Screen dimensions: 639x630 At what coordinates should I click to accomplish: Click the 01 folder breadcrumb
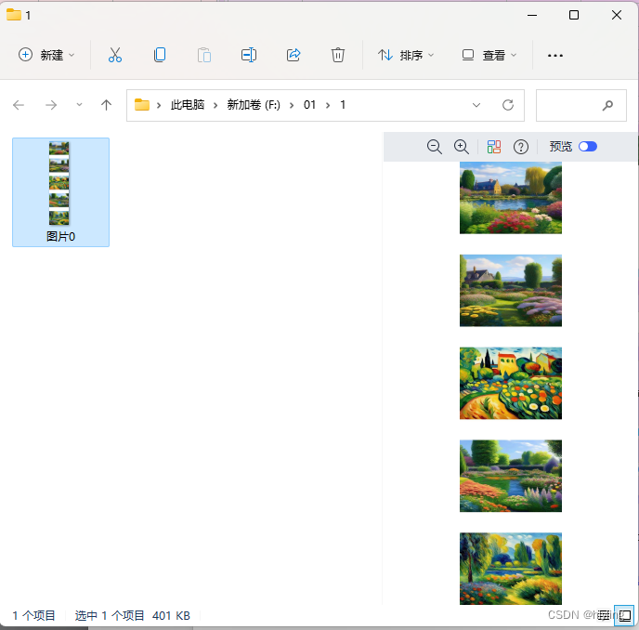click(309, 105)
